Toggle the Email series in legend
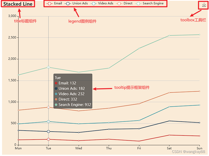The width and height of the screenshot is (209, 156). pos(54,3)
